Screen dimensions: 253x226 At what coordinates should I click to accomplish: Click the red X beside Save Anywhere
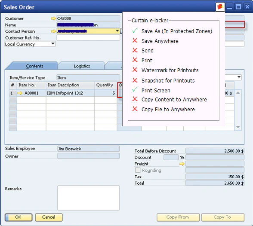(135, 40)
